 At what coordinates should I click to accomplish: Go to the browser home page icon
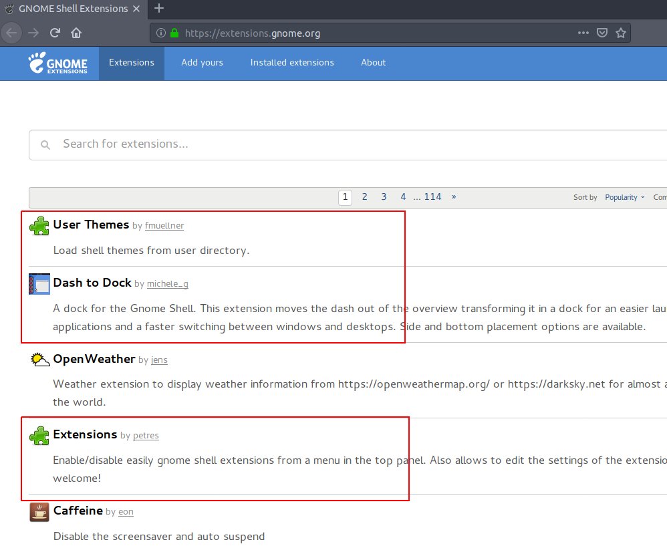pyautogui.click(x=76, y=33)
